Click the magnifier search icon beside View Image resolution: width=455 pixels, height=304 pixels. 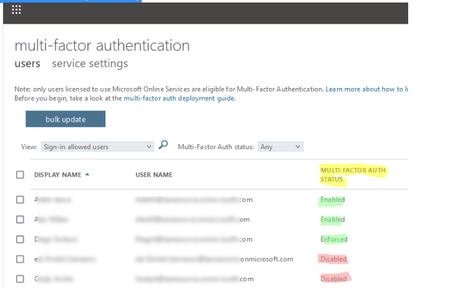pos(163,145)
